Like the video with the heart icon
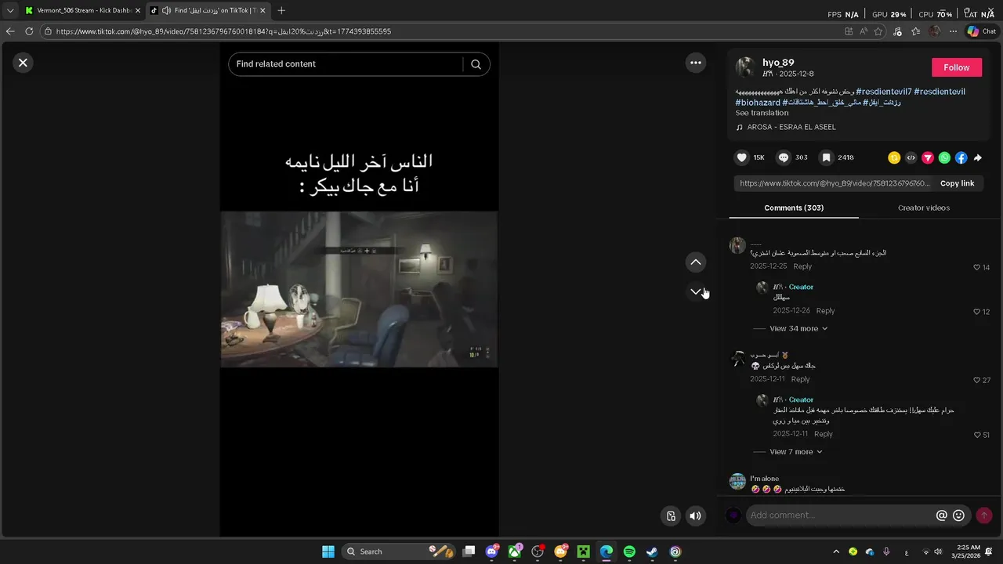 click(742, 157)
